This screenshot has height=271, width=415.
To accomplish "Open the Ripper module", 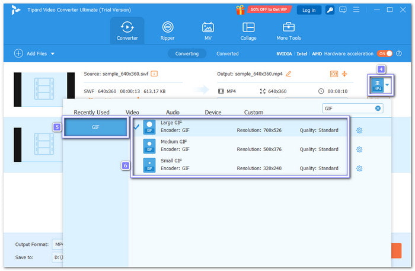I will coord(168,30).
